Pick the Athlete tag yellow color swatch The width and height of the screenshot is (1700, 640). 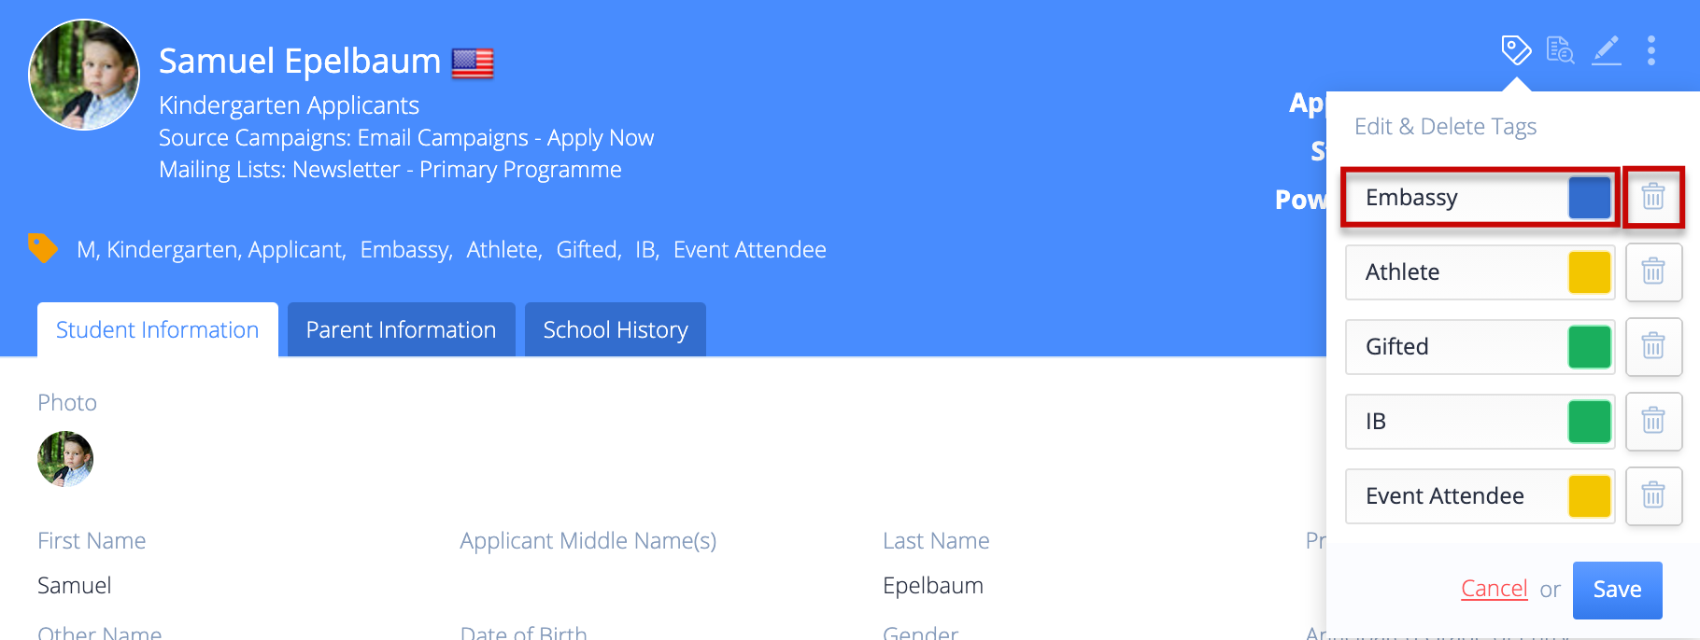pos(1589,271)
